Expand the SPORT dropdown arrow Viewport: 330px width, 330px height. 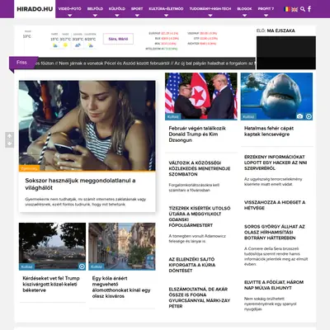137,16
